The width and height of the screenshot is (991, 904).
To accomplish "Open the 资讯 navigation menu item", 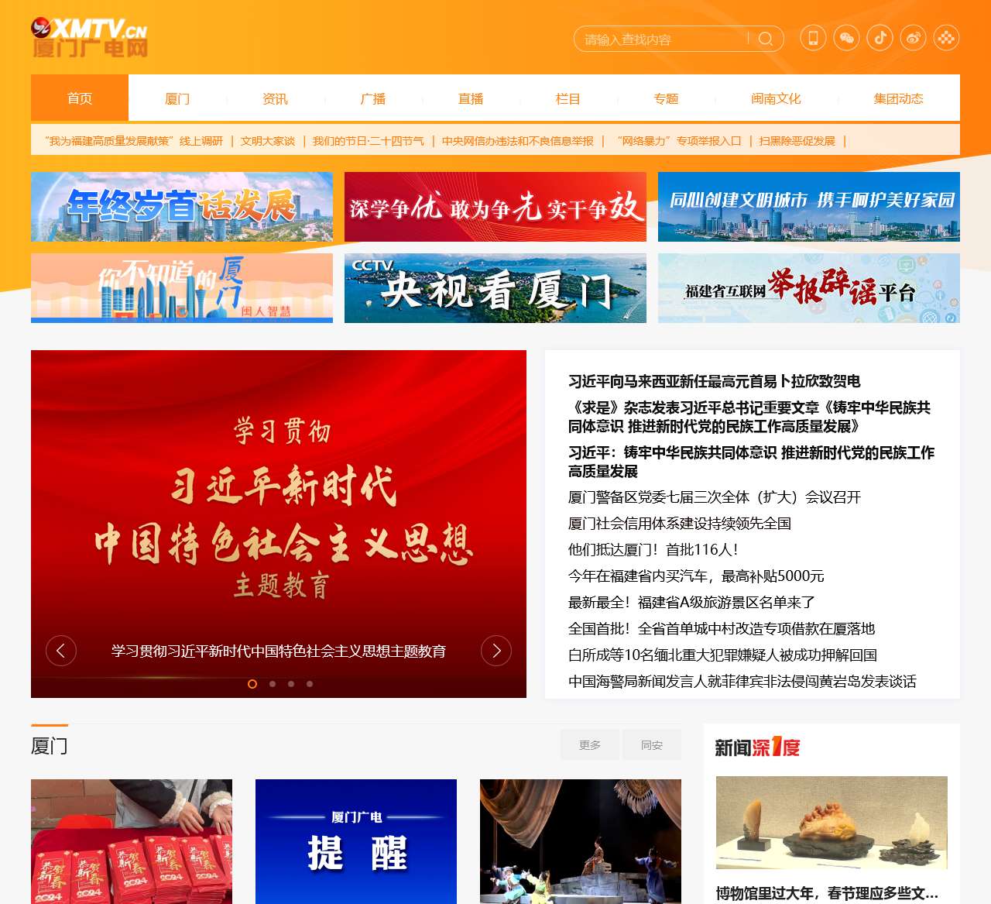I will [x=275, y=98].
